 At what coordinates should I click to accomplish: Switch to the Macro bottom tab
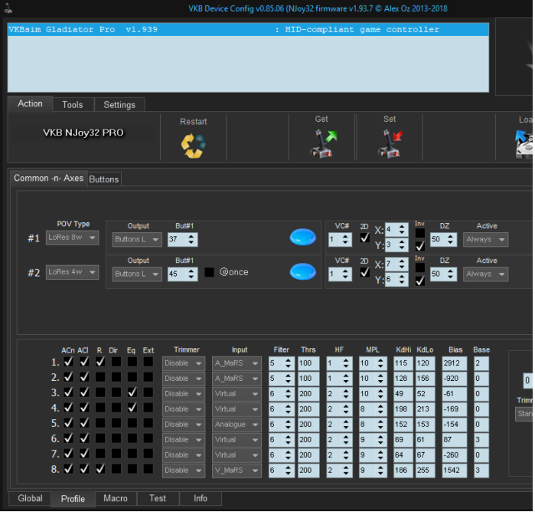[x=116, y=498]
